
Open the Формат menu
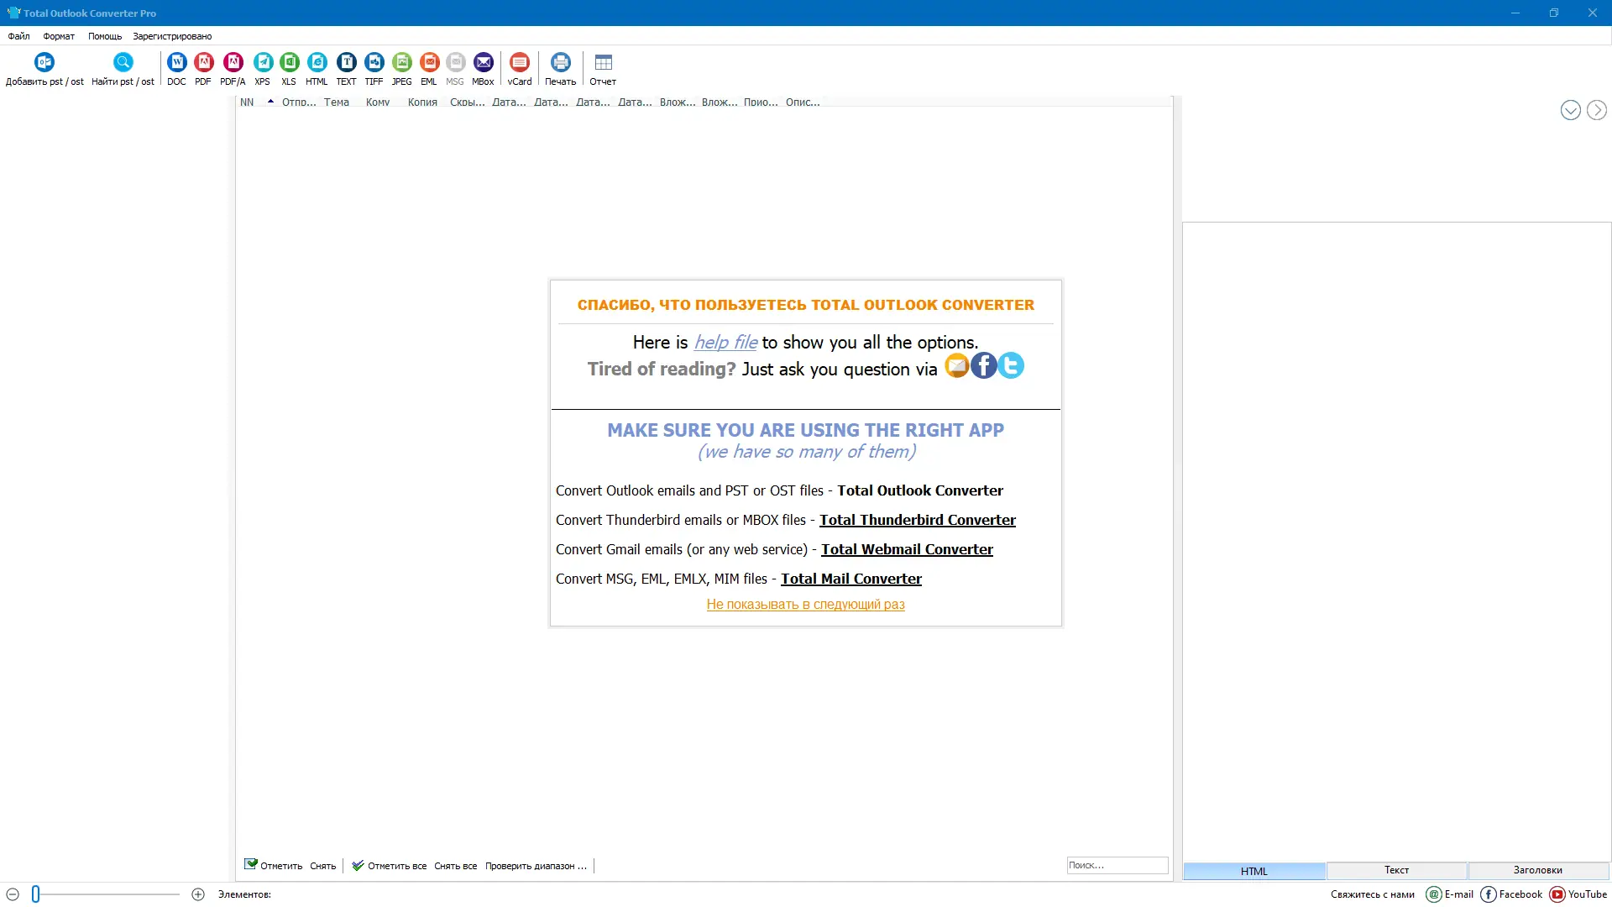[x=59, y=36]
